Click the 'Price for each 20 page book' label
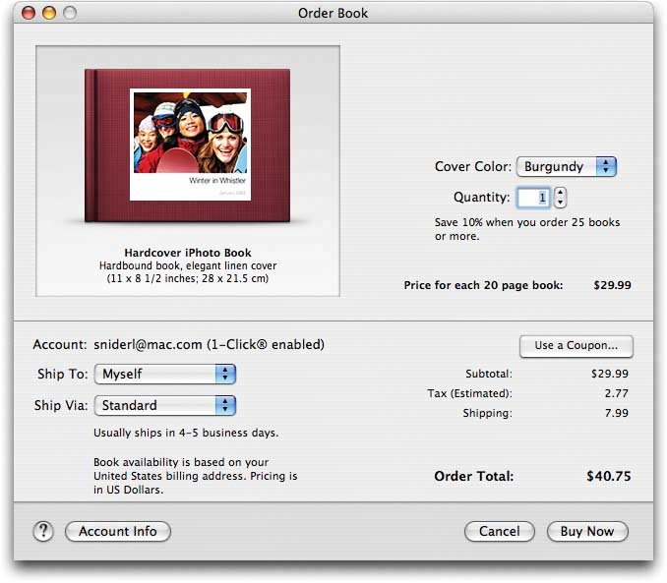The width and height of the screenshot is (667, 583). (483, 285)
